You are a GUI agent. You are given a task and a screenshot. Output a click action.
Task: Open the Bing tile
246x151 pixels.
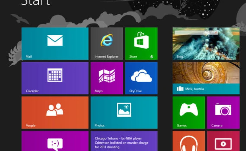coord(206,44)
